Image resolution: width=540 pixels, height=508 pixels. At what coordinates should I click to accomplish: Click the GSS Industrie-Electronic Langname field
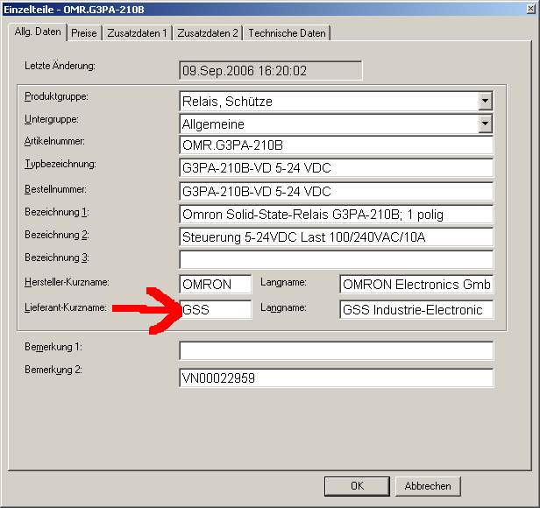pos(416,310)
